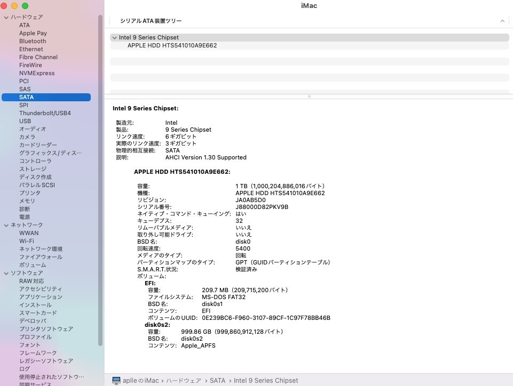Select ATA in the hardware list
Image resolution: width=513 pixels, height=386 pixels.
25,25
